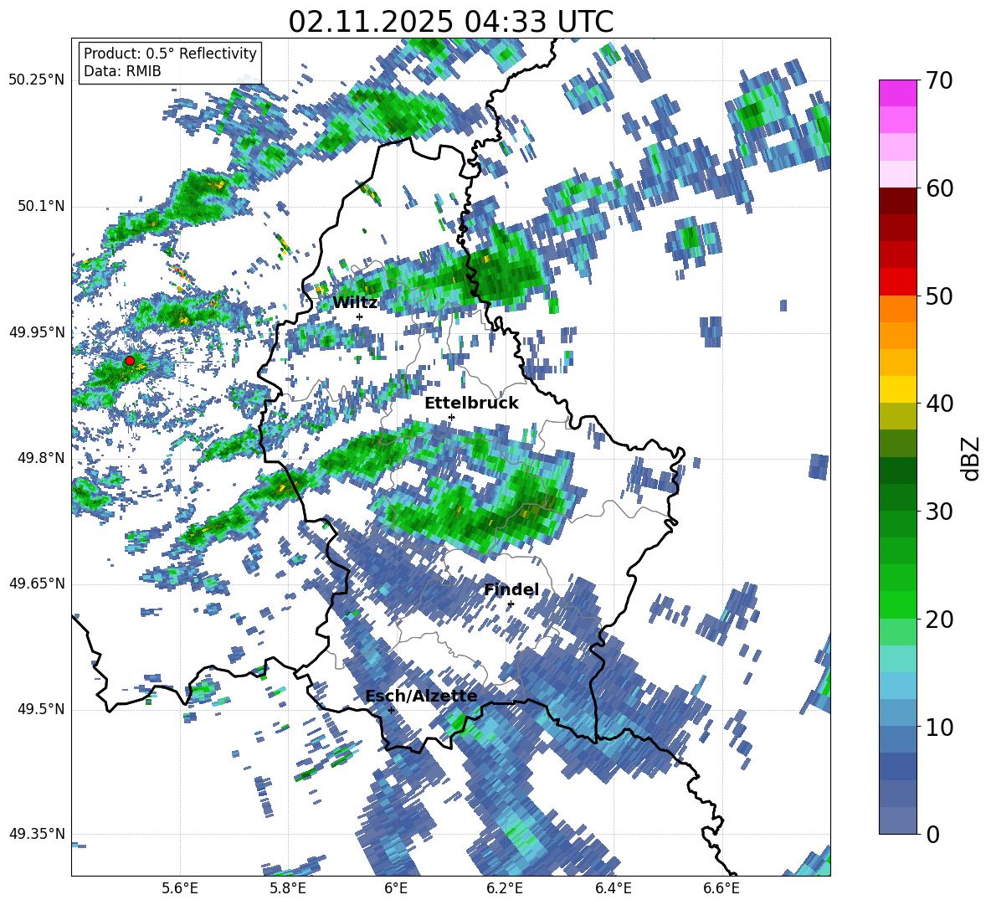This screenshot has height=905, width=991.
Task: Click the 20 colorbar tick label
Action: click(939, 619)
